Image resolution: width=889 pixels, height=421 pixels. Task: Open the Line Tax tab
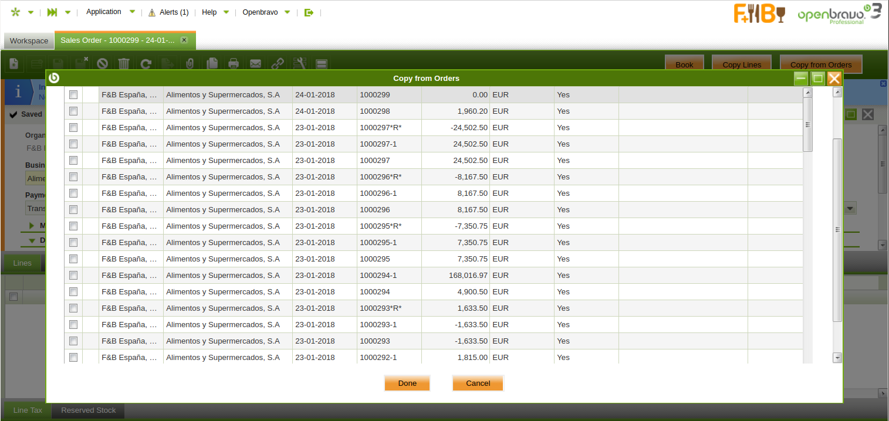pyautogui.click(x=28, y=410)
